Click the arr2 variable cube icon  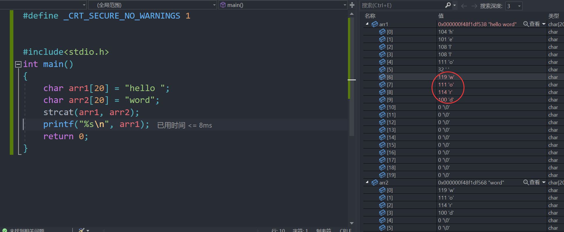point(375,182)
